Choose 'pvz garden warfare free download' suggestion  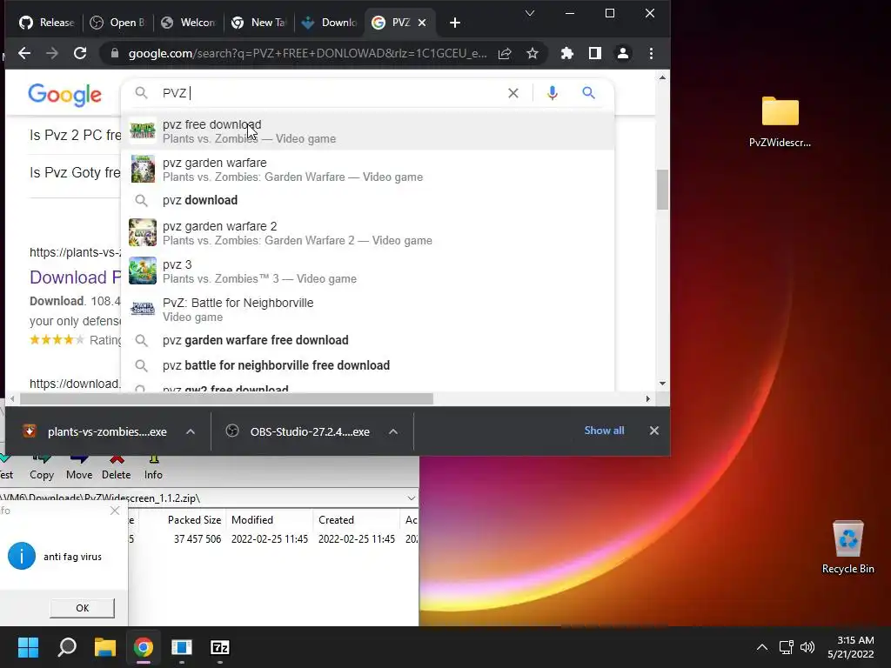tap(368, 340)
